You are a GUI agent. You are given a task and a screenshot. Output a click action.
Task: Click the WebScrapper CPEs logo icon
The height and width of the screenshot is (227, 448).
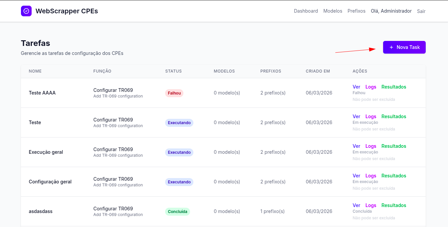coord(26,11)
